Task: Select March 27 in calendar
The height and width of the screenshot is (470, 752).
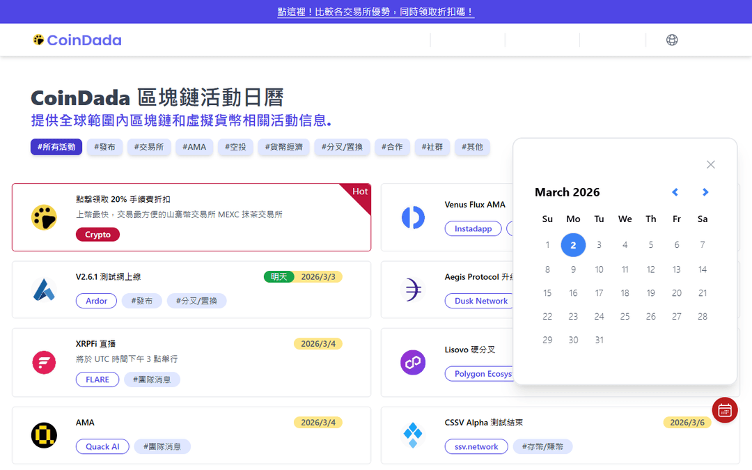Action: pos(677,317)
